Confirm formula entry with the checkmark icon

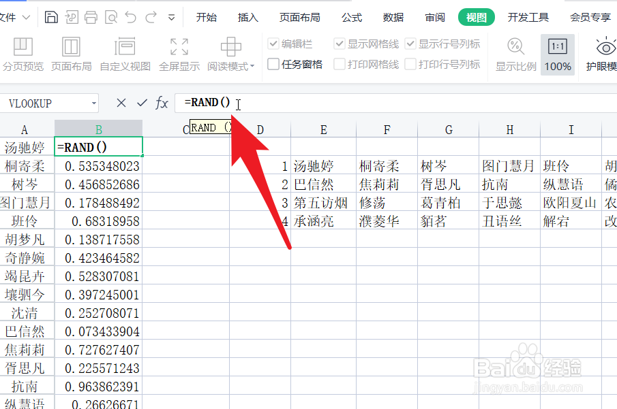(140, 103)
